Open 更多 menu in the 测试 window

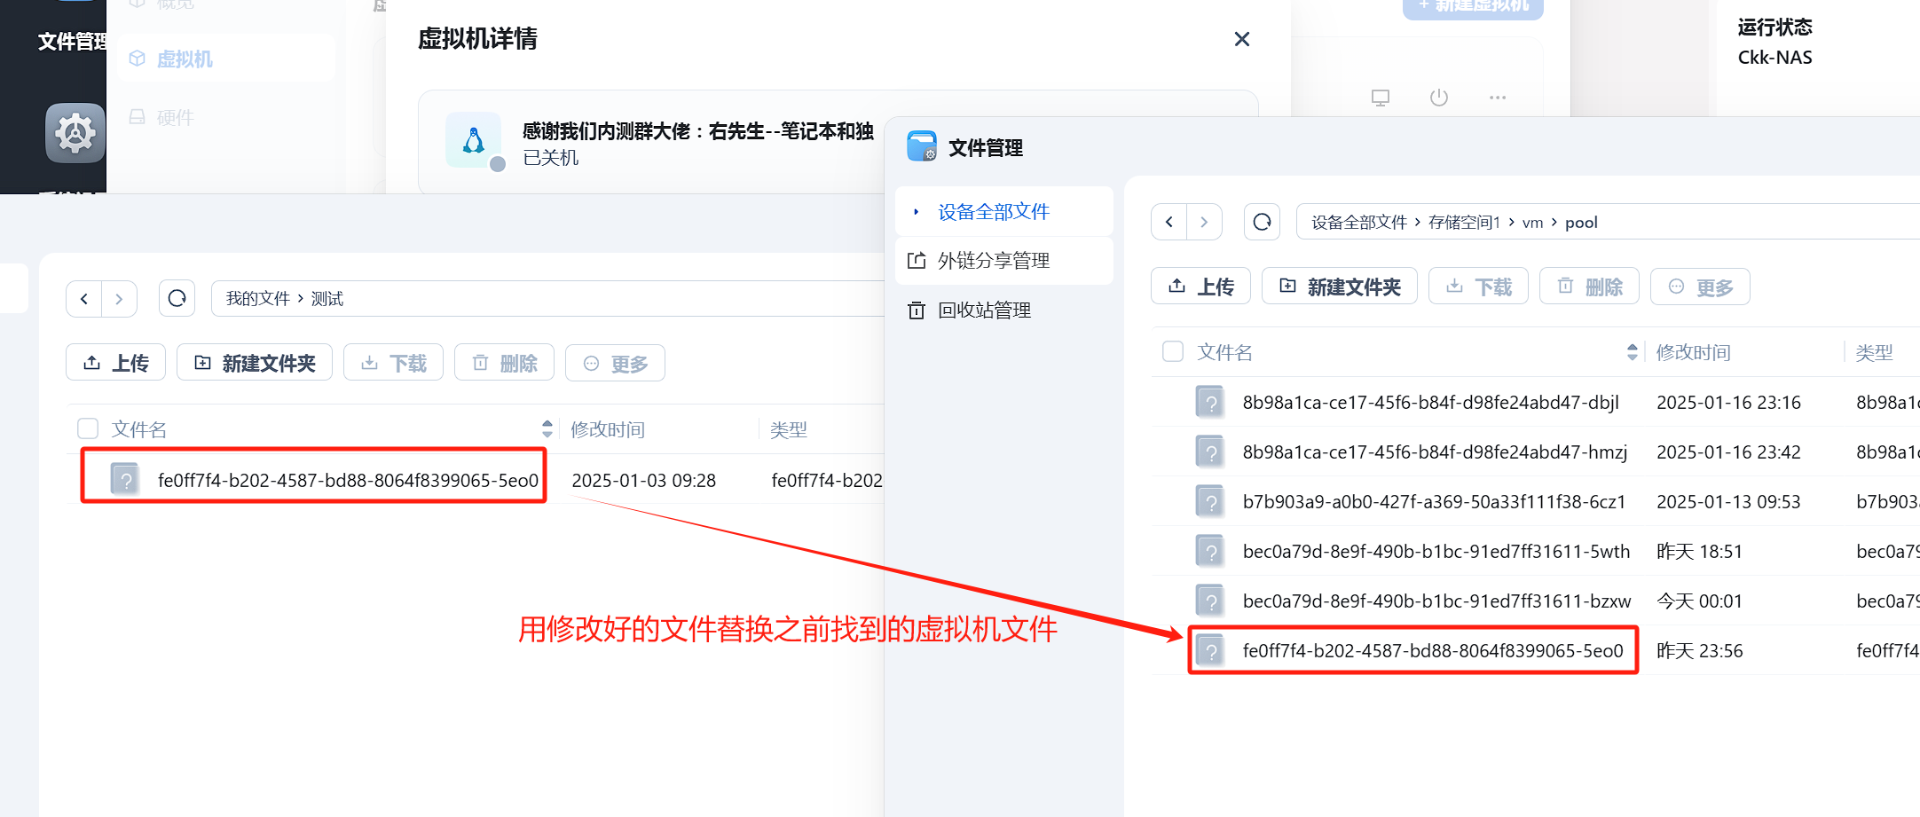[x=615, y=363]
